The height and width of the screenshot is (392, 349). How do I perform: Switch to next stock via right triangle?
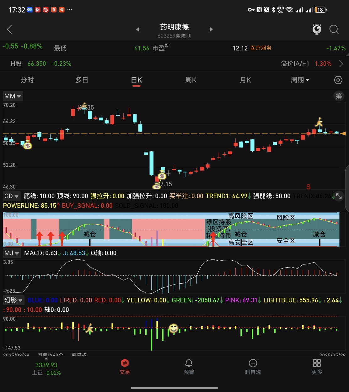click(211, 29)
